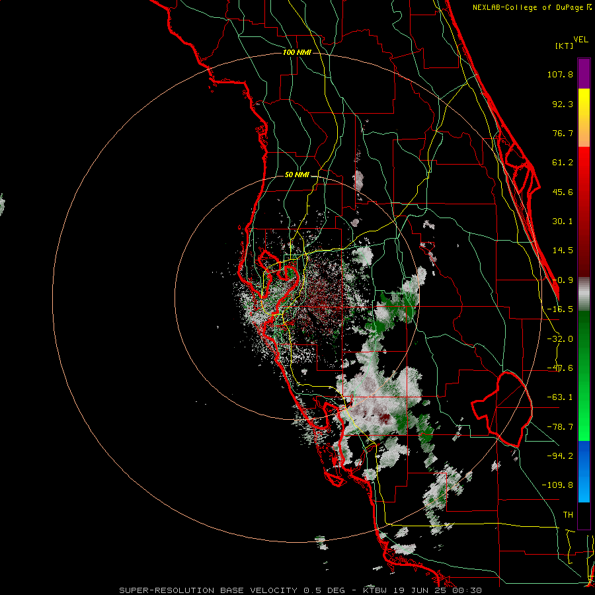Select the -47.6 legend value
This screenshot has width=595, height=595.
[x=560, y=368]
